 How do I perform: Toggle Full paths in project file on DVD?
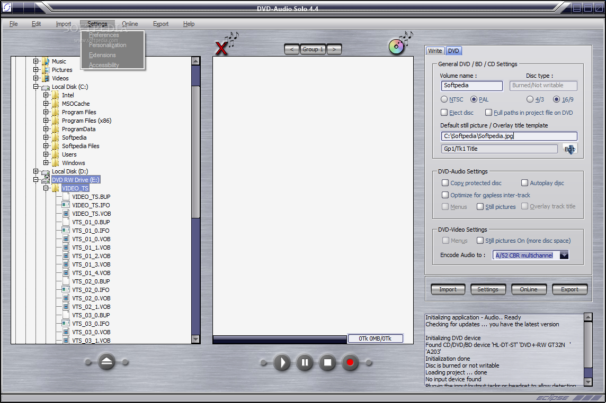coord(489,112)
